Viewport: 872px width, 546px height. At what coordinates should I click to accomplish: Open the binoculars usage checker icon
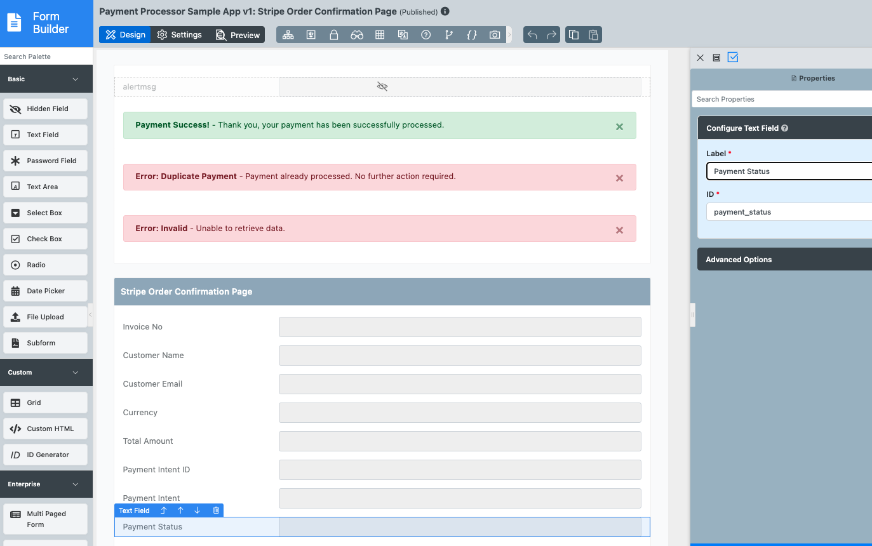(x=357, y=35)
